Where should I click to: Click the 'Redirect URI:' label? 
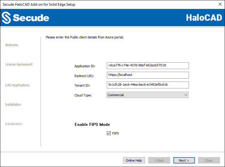(84, 76)
